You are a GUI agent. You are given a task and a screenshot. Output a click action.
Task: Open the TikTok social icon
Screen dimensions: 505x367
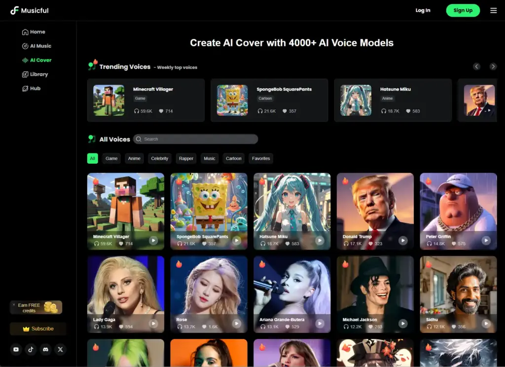coord(31,349)
